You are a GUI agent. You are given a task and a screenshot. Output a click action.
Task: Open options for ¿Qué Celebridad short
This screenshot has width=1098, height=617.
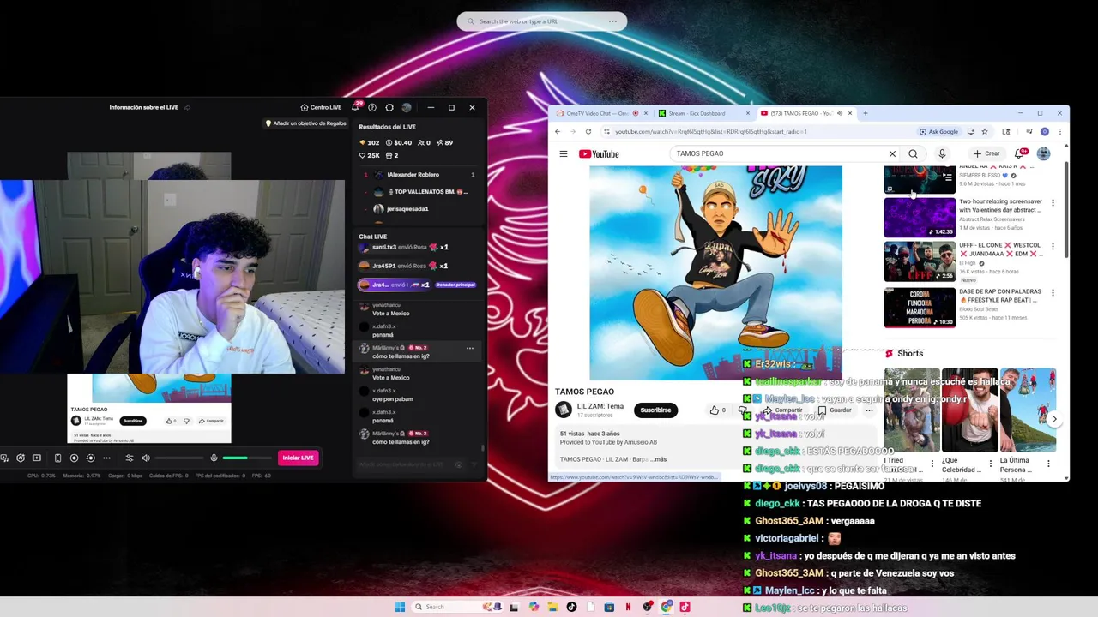(990, 464)
